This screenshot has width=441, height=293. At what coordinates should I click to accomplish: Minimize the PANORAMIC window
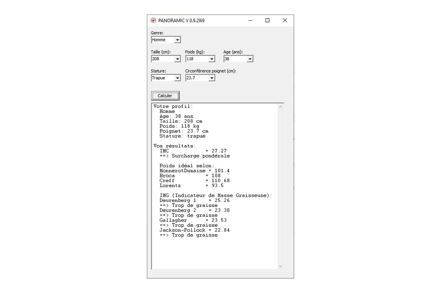pos(250,21)
